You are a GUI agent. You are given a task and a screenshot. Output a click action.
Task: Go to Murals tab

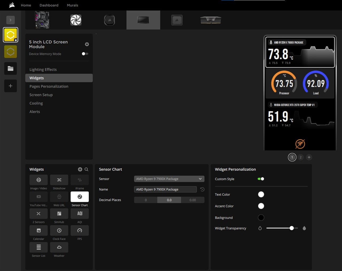[72, 5]
